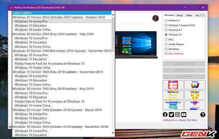Click the tab strip right scroll arrow
Screen dimensions: 219x139
(203, 15)
